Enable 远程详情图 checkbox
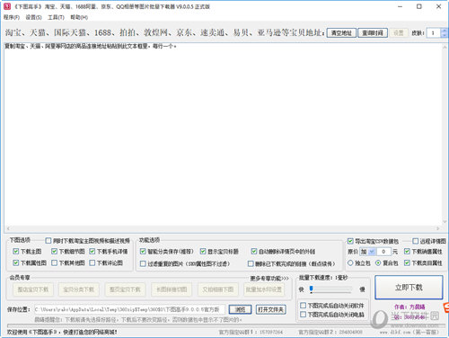 [416, 241]
